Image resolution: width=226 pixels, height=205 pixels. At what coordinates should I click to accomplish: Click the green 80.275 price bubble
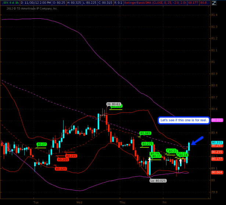(x=147, y=144)
